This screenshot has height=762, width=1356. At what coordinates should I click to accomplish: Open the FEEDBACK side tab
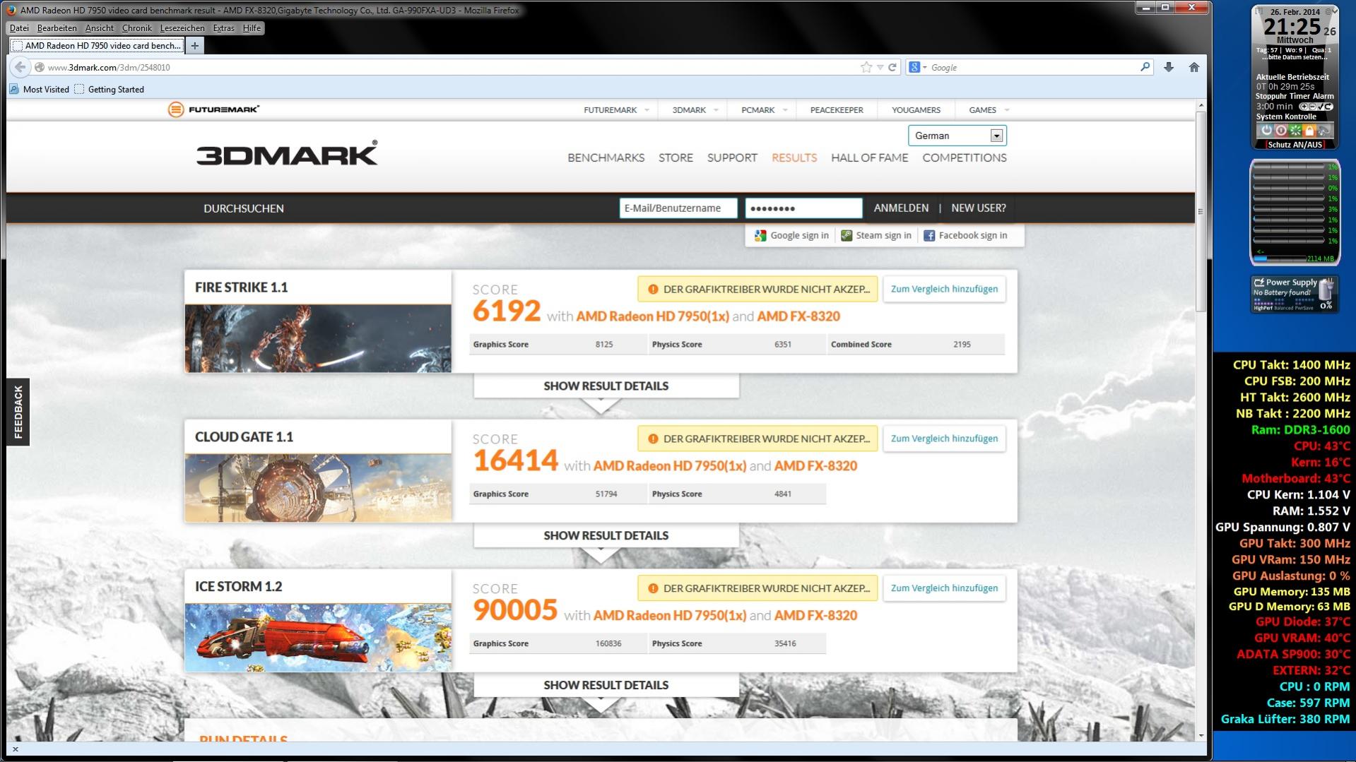(x=18, y=412)
